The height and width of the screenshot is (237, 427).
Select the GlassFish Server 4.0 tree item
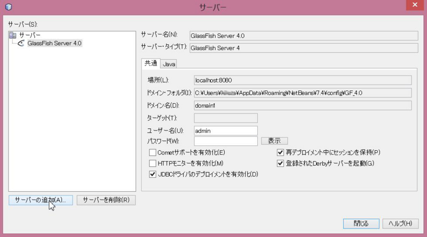pyautogui.click(x=54, y=43)
